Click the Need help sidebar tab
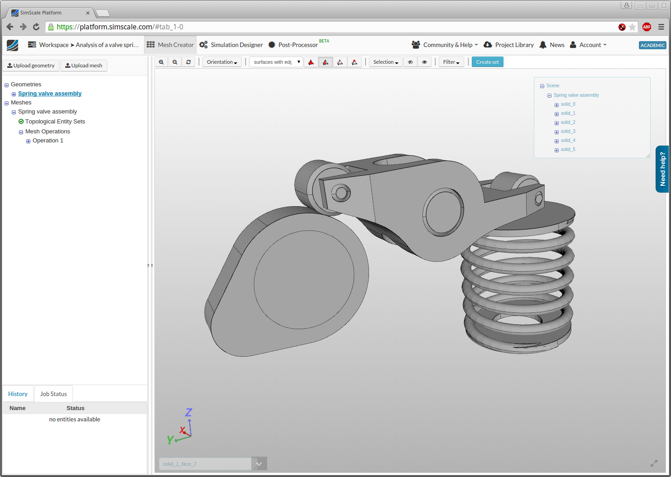The height and width of the screenshot is (477, 671). [662, 169]
